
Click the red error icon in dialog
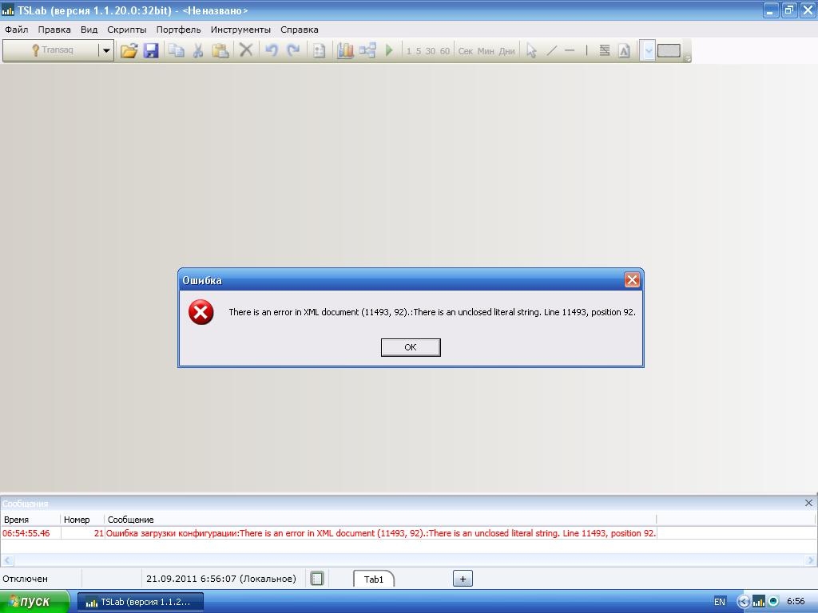(201, 312)
